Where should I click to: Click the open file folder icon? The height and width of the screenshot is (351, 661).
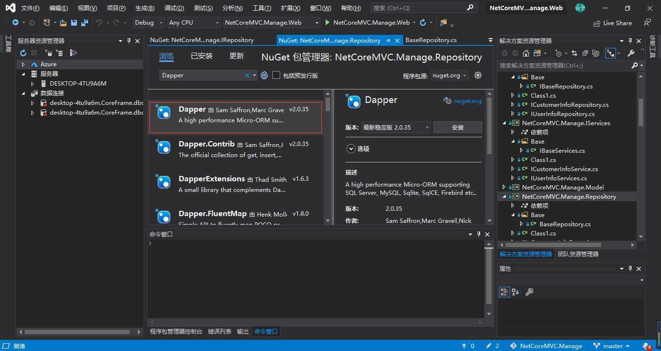click(x=63, y=23)
